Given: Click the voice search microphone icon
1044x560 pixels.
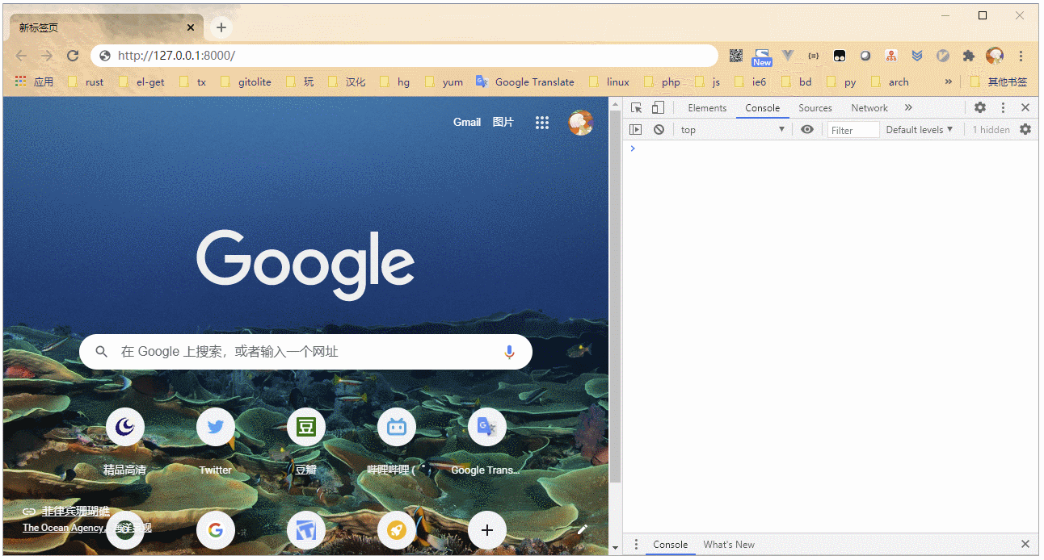Looking at the screenshot, I should click(x=509, y=352).
